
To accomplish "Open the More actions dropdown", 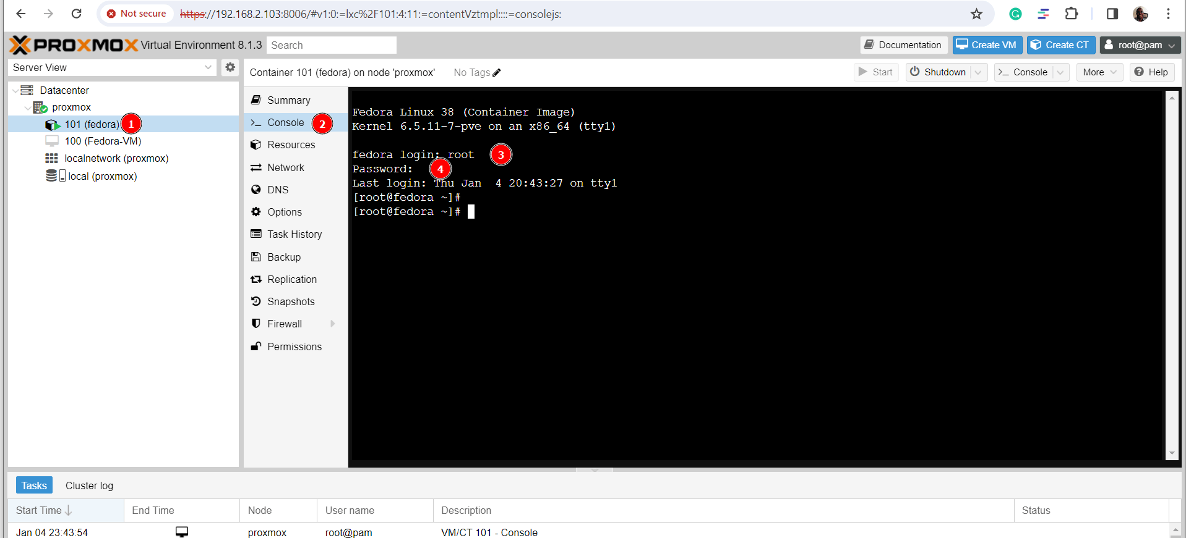I will [x=1099, y=72].
